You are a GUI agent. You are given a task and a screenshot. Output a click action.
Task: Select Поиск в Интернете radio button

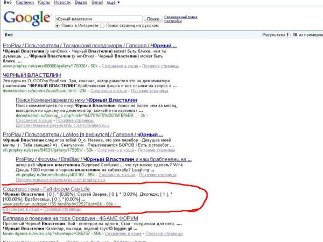(57, 26)
